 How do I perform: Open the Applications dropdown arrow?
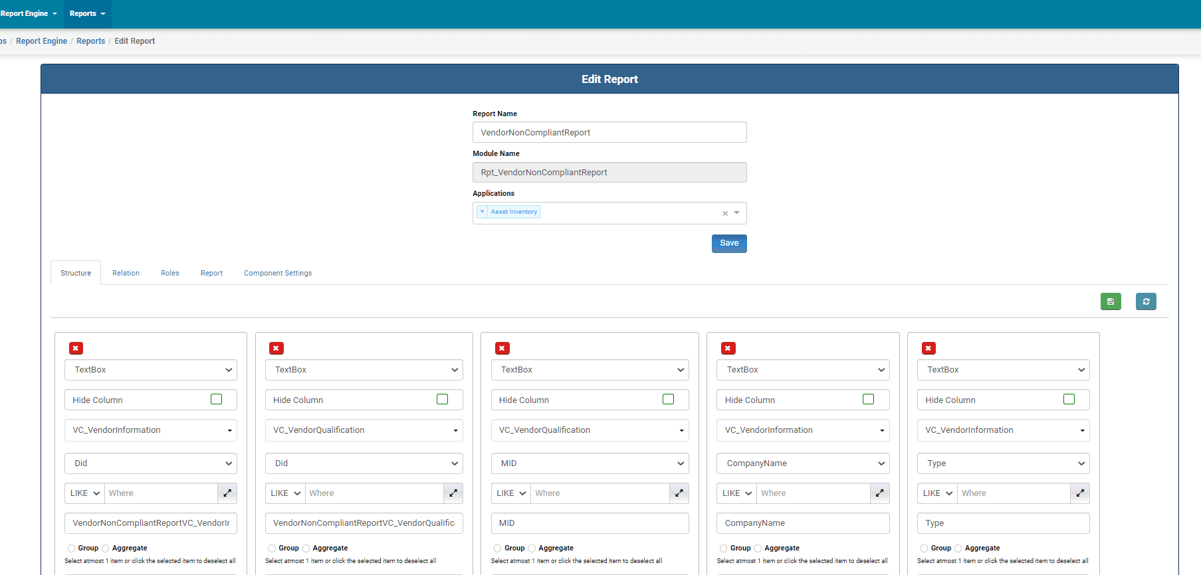tap(737, 213)
